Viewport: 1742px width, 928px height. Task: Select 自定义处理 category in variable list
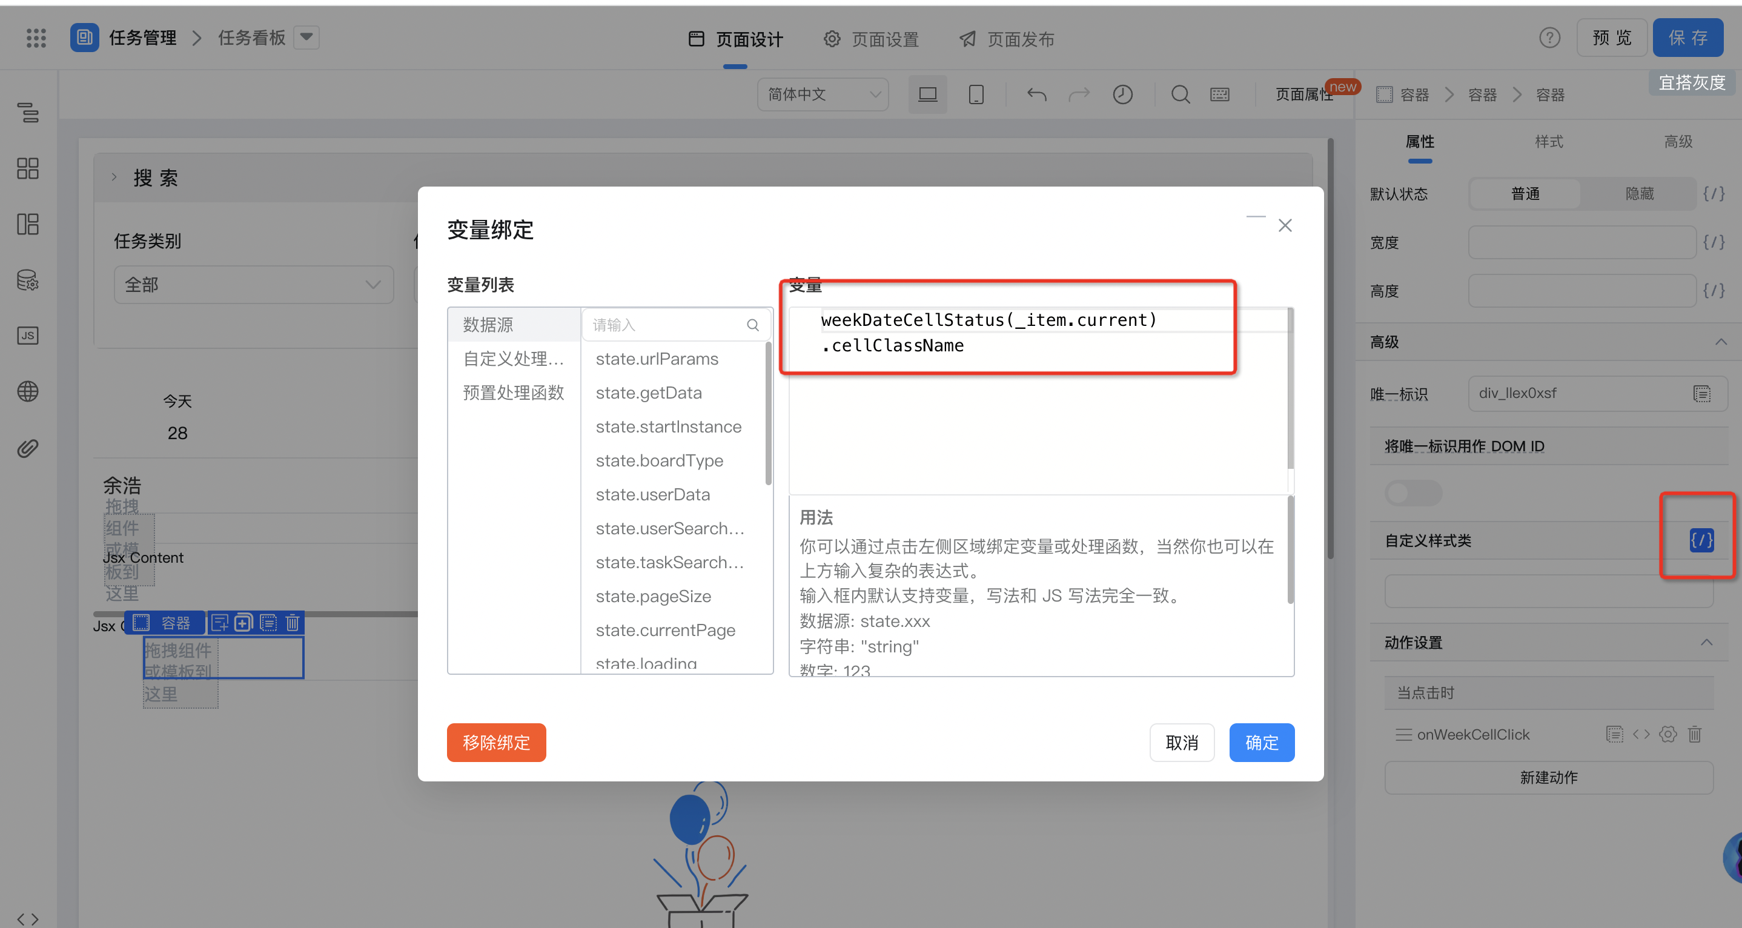click(x=513, y=359)
